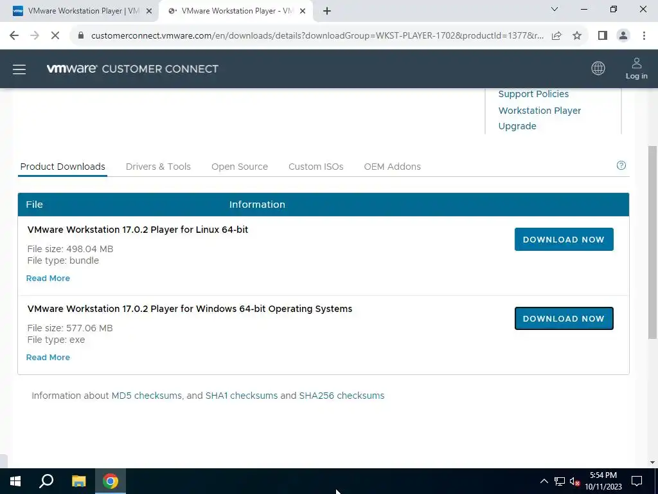Open network status tray icon
This screenshot has width=658, height=494.
point(560,481)
